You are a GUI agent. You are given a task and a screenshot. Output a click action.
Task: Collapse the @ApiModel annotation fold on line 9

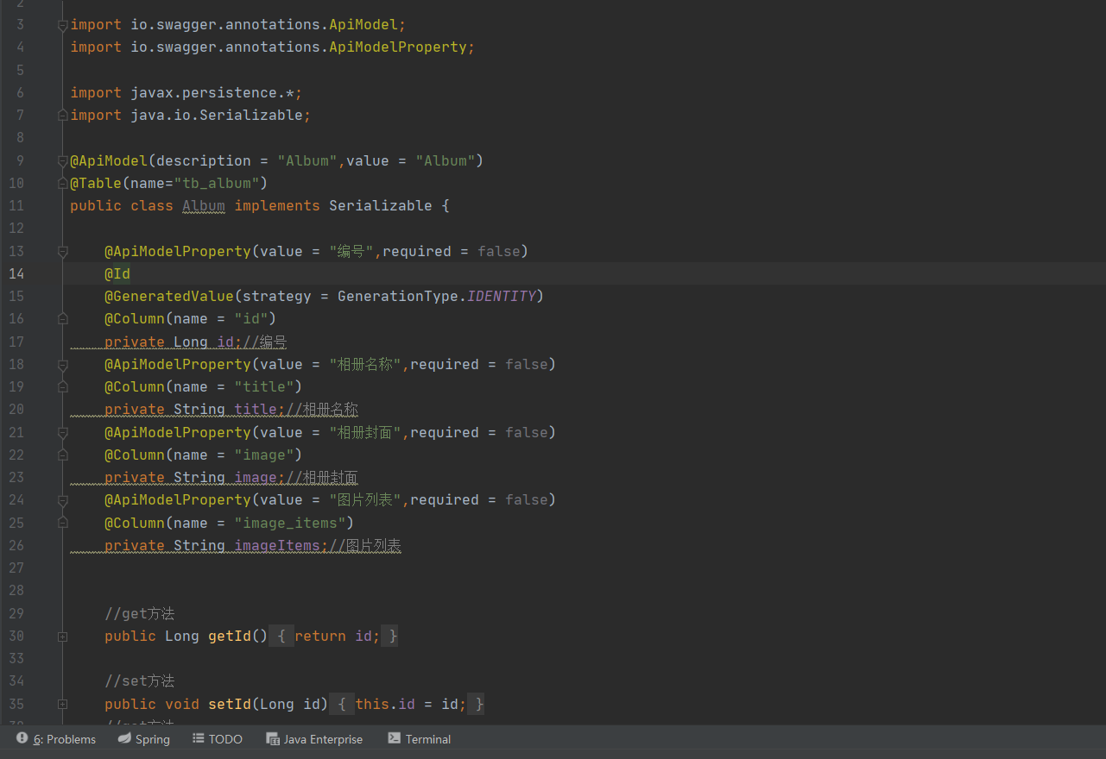pyautogui.click(x=62, y=160)
